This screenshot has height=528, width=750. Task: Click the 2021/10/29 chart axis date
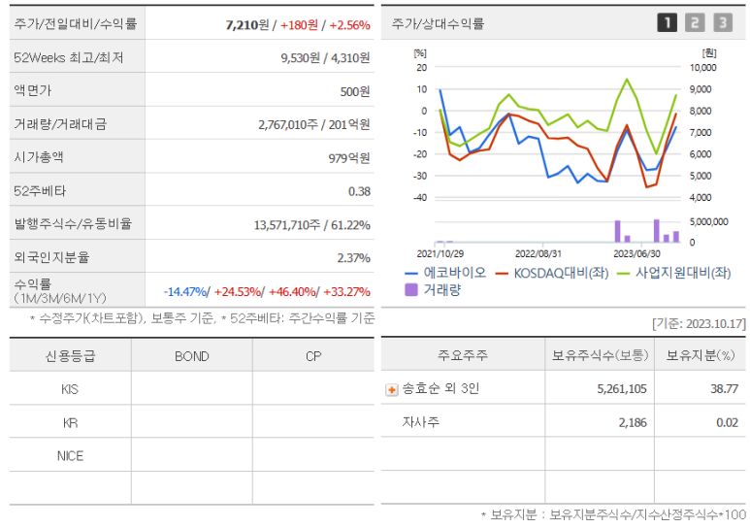point(440,253)
